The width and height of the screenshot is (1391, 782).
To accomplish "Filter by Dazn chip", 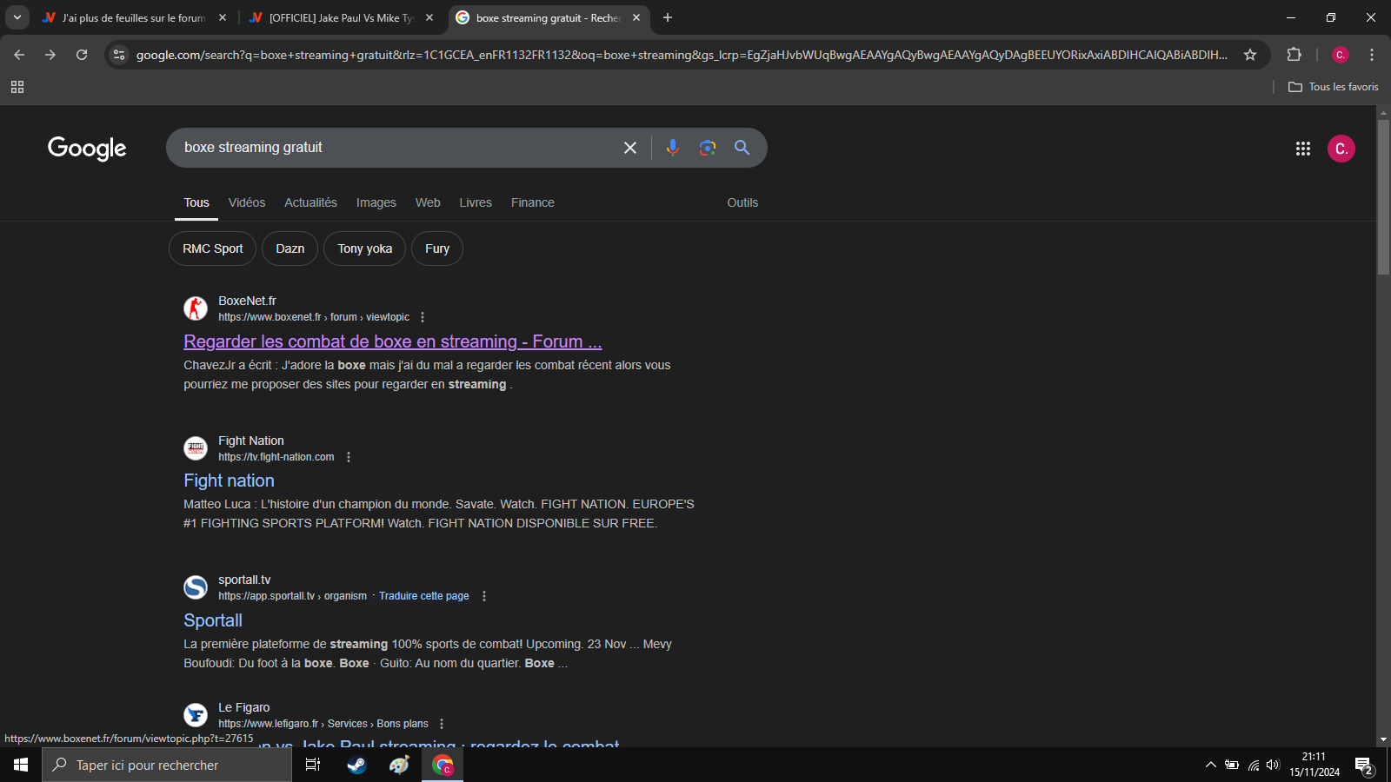I will 290,249.
